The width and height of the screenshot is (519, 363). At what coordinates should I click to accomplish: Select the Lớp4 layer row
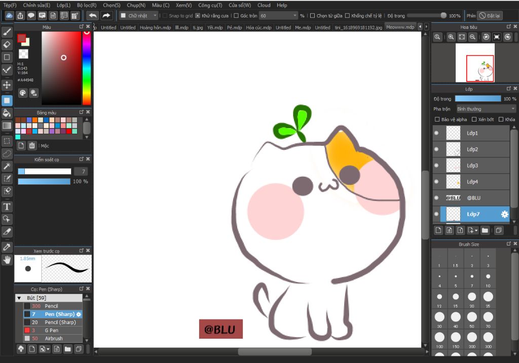pyautogui.click(x=471, y=181)
